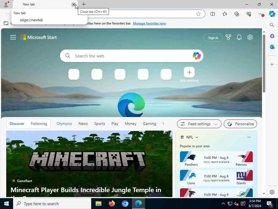Open the profile icon in the title bar

6,4
